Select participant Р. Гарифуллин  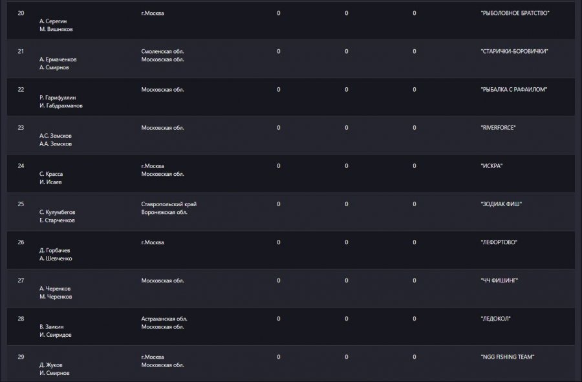point(58,98)
